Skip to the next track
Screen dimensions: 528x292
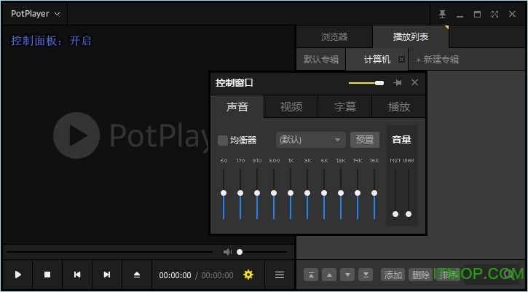[x=107, y=275]
